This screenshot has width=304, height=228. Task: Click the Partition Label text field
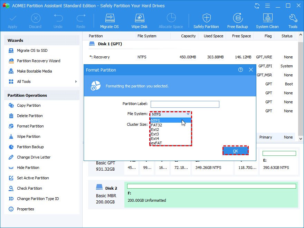185,104
